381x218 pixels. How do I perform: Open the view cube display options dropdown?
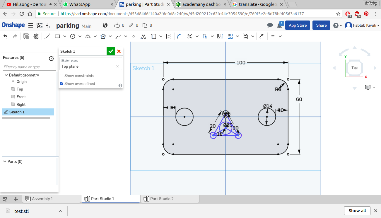point(374,87)
